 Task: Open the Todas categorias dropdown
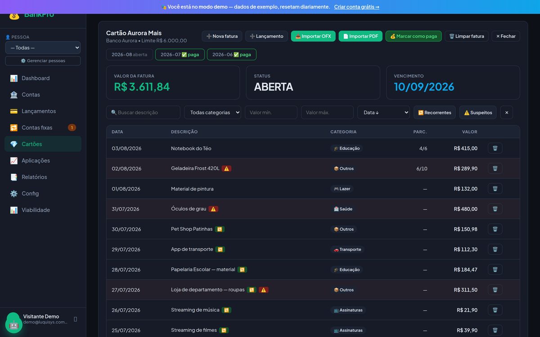click(212, 112)
